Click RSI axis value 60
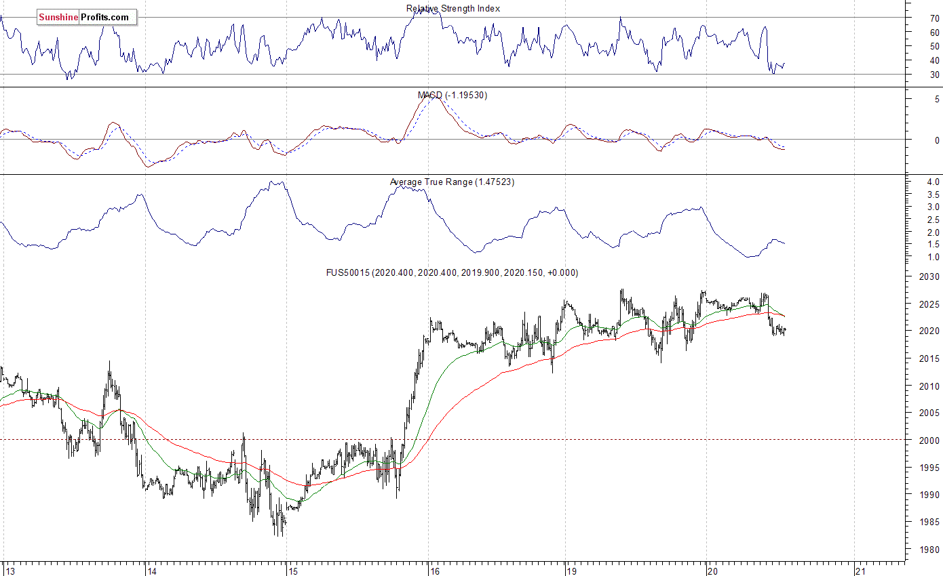943x576 pixels. tap(935, 33)
